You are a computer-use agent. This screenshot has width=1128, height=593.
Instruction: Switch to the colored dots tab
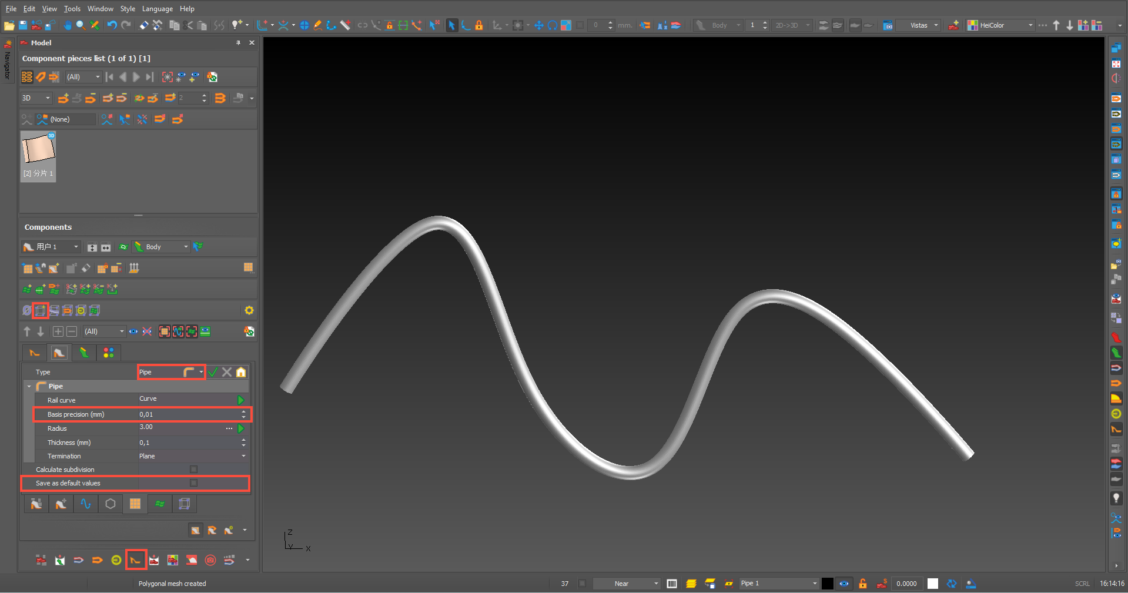click(108, 353)
